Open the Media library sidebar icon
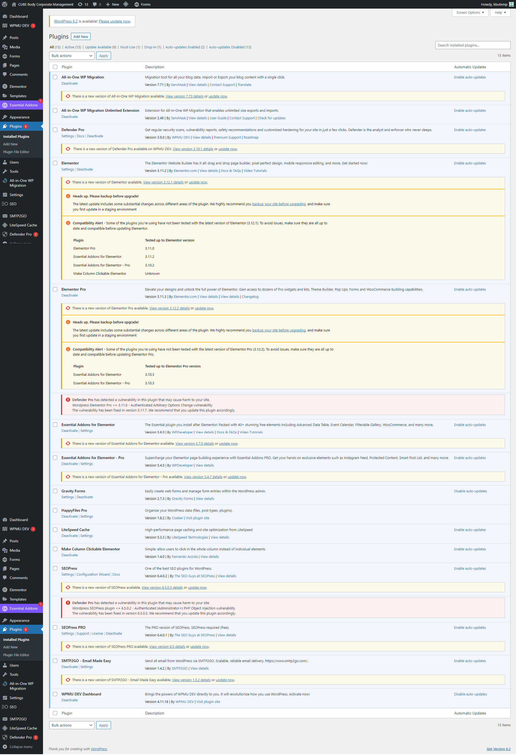516x755 pixels. click(x=5, y=47)
